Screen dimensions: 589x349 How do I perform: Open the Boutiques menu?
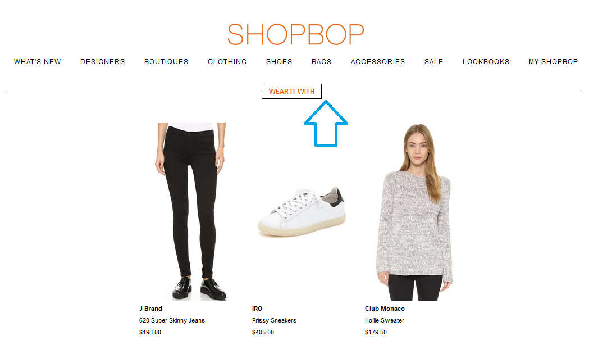pyautogui.click(x=166, y=62)
